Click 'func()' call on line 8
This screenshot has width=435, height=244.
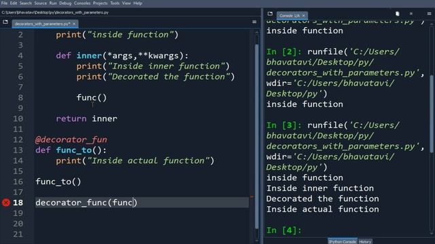[92, 98]
